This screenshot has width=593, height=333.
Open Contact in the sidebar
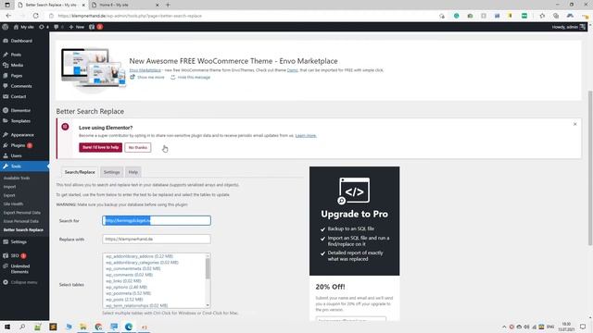pos(19,96)
